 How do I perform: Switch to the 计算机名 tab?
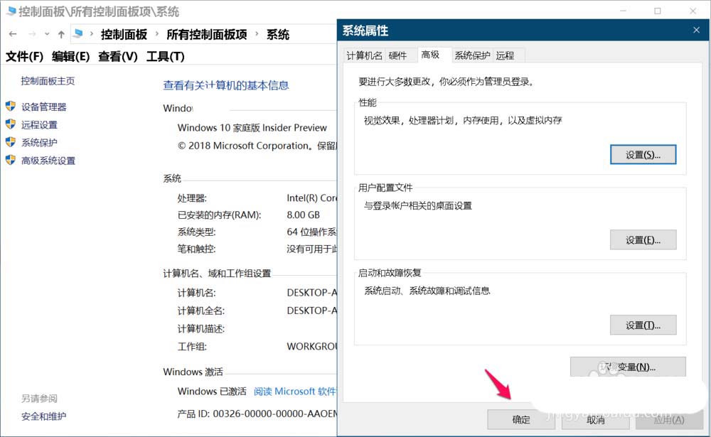click(364, 55)
